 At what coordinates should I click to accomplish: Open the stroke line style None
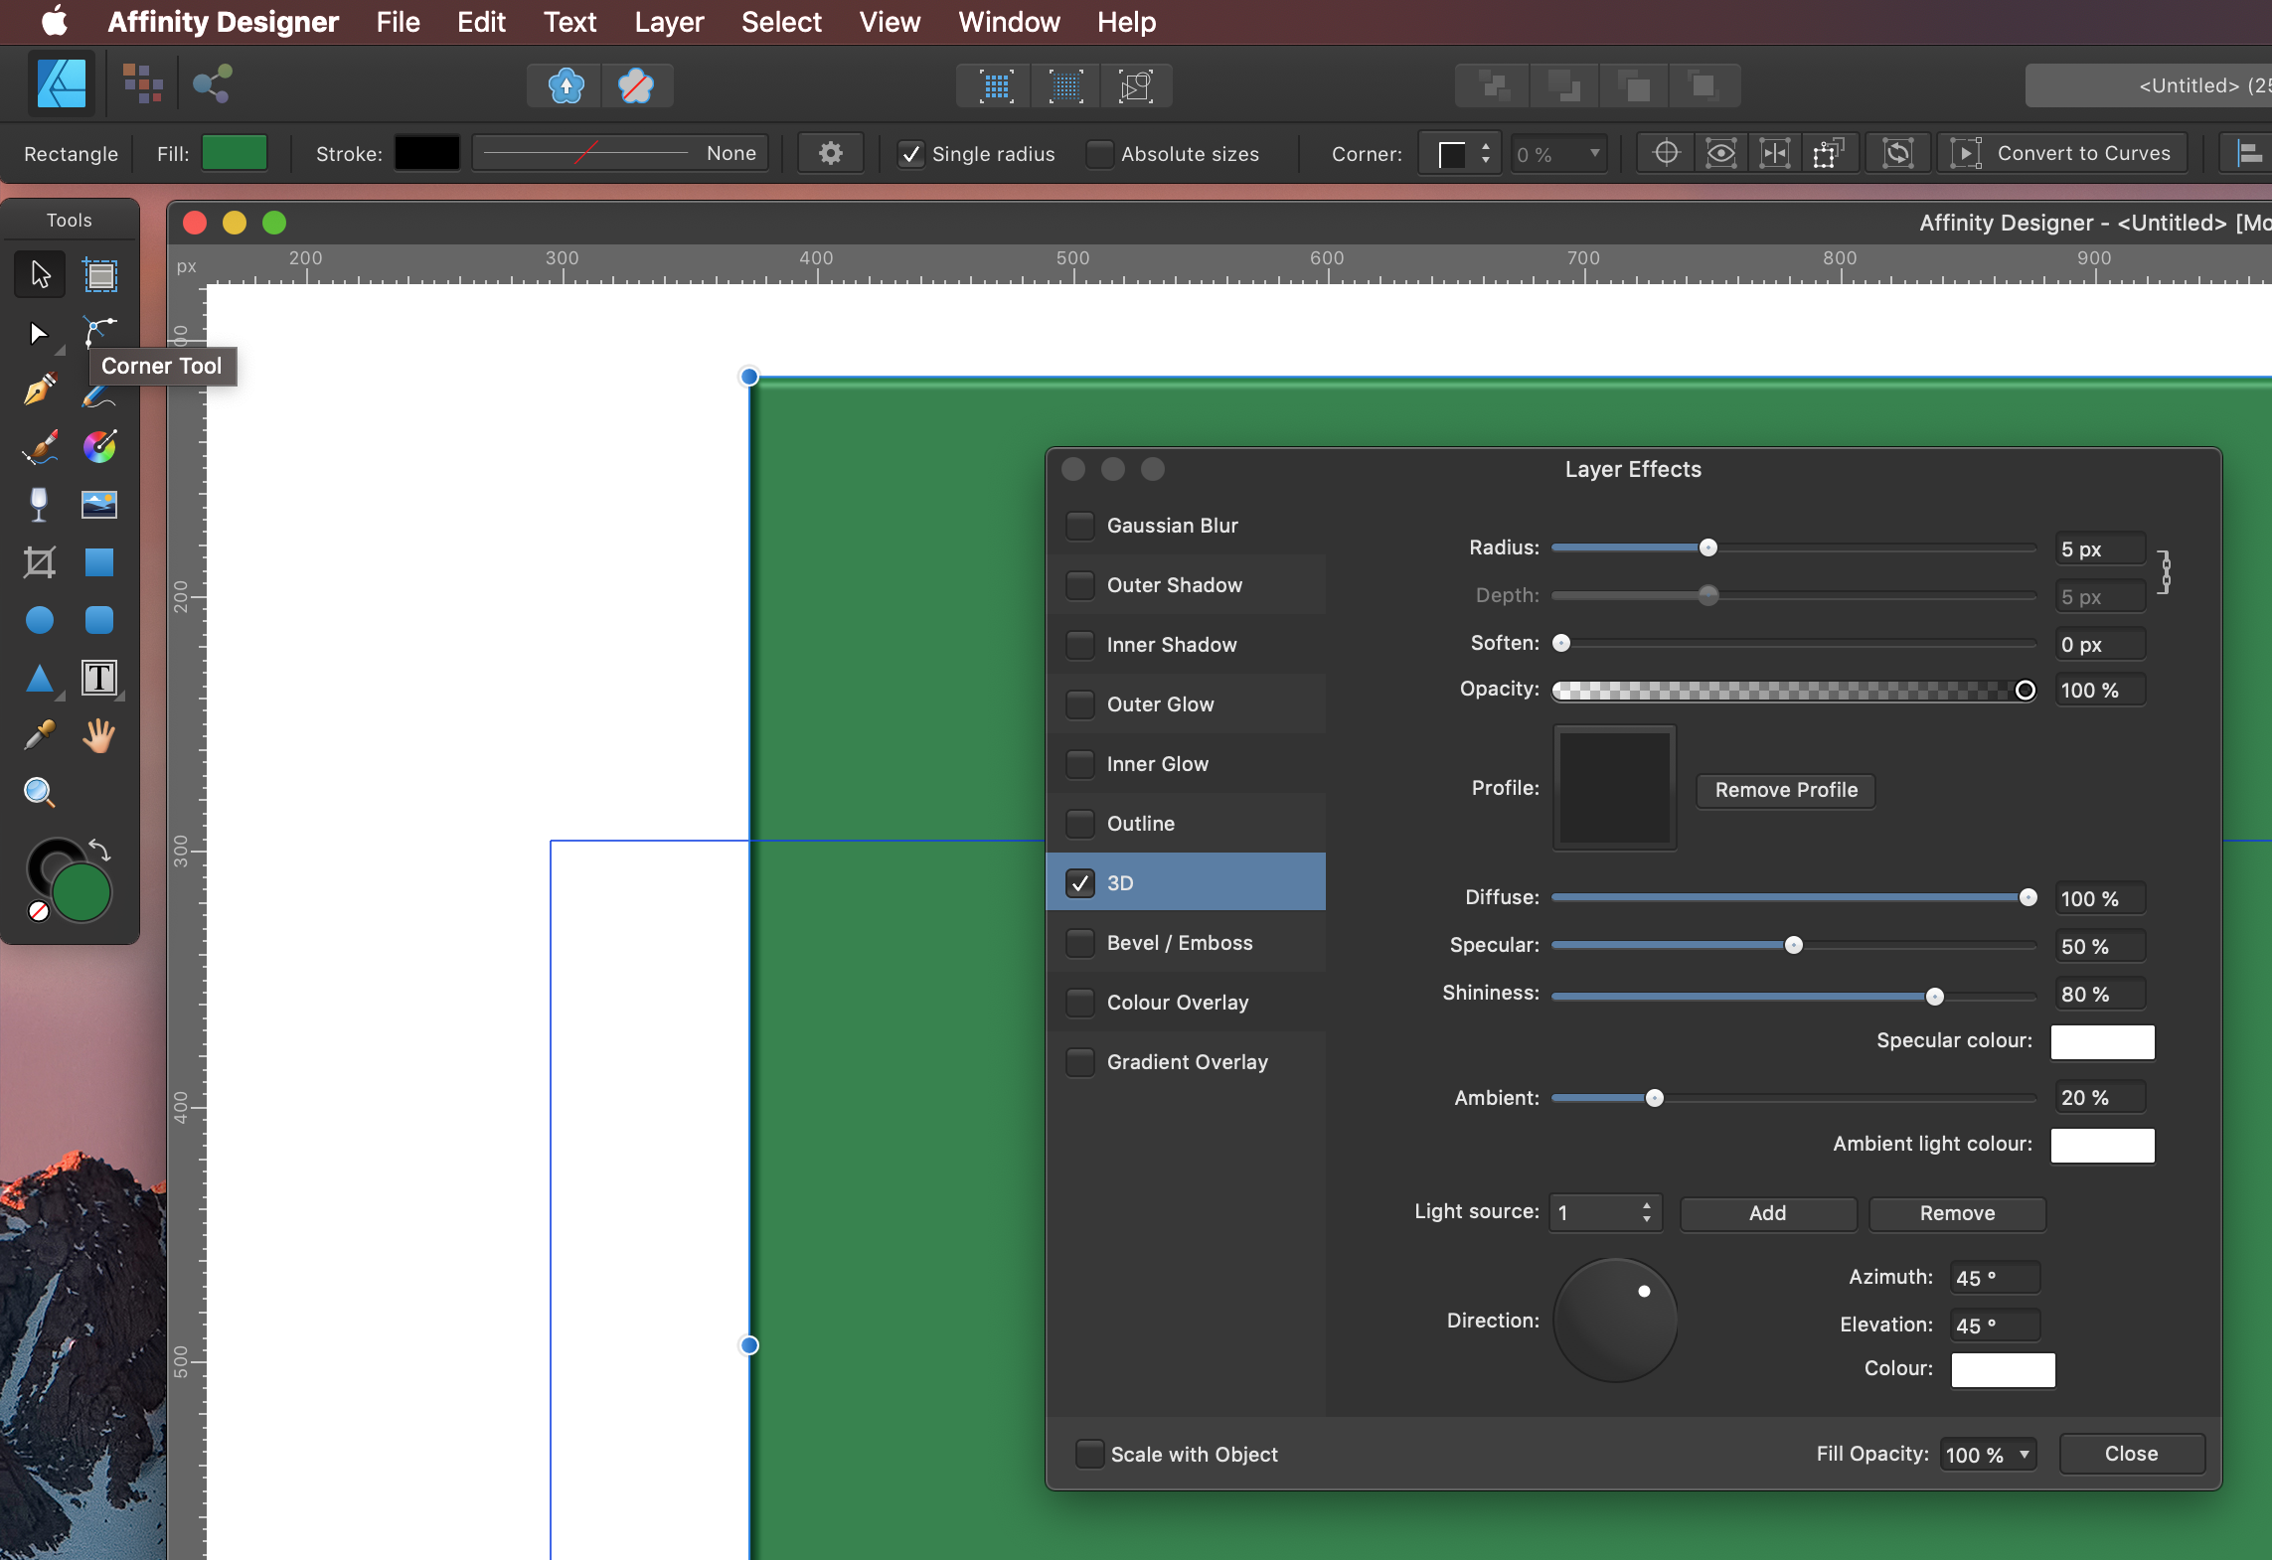(x=620, y=153)
